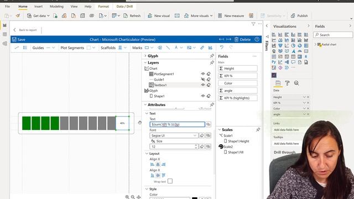The height and width of the screenshot is (199, 354).
Task: Open the Format ribbon tab
Action: point(103,6)
